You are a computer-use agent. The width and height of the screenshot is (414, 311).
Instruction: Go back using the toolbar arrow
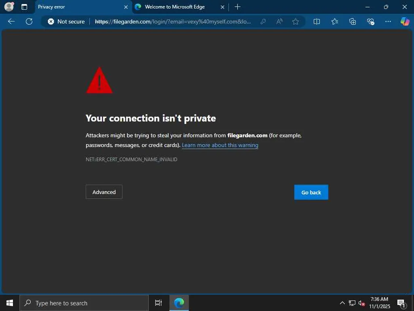tap(11, 21)
